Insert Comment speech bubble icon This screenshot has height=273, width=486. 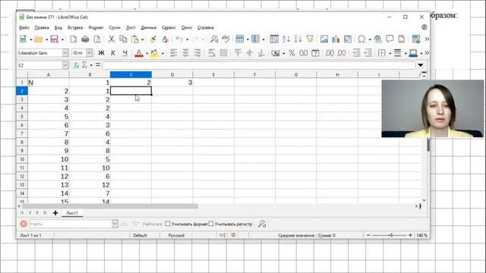point(390,39)
